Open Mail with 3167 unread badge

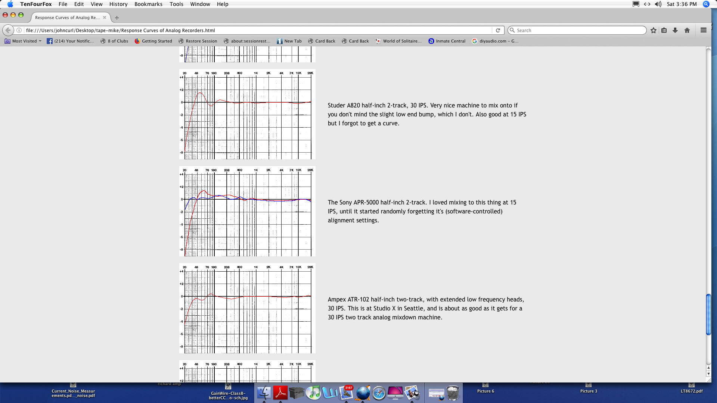tap(346, 393)
